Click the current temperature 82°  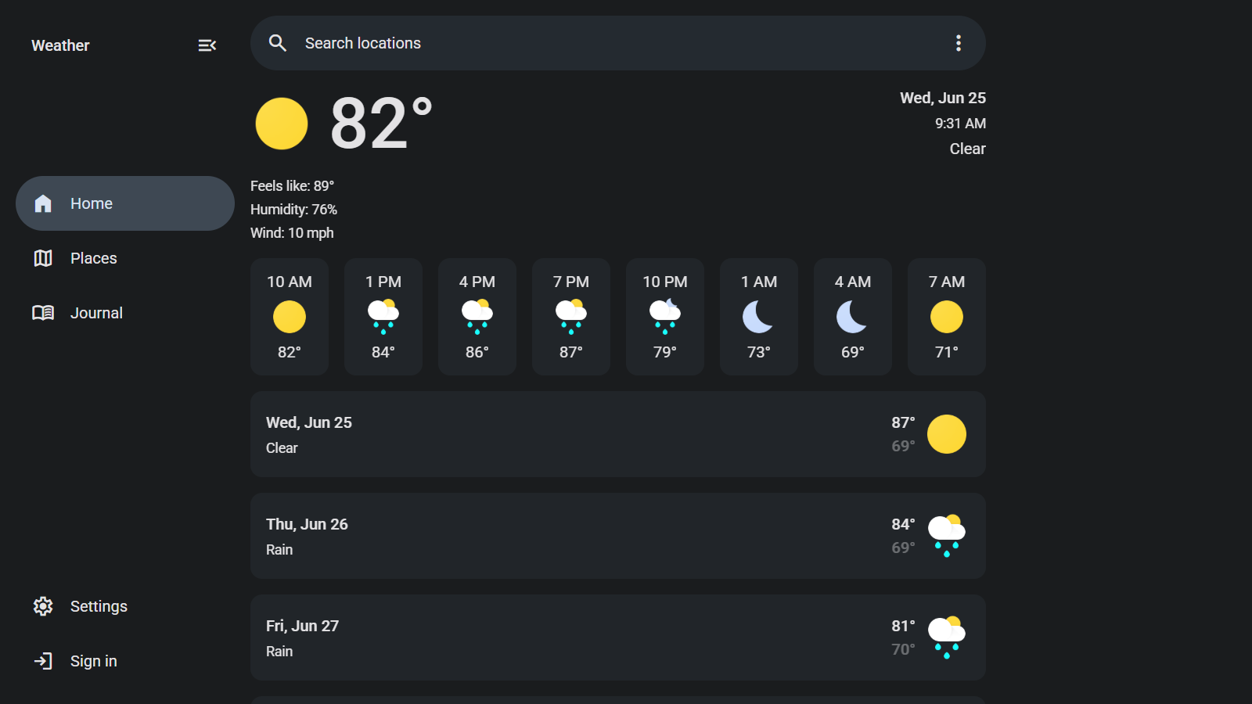(381, 124)
